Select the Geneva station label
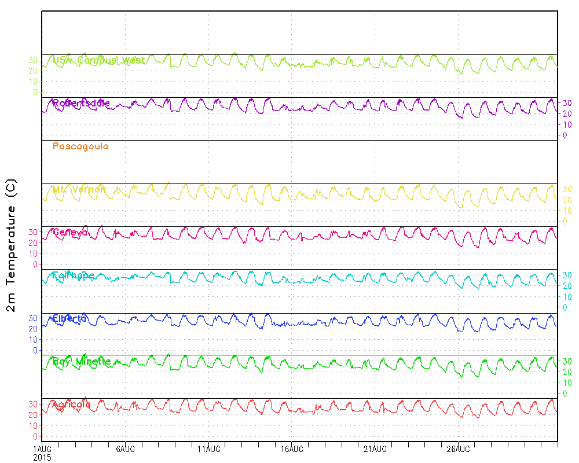The width and height of the screenshot is (579, 463). point(70,233)
